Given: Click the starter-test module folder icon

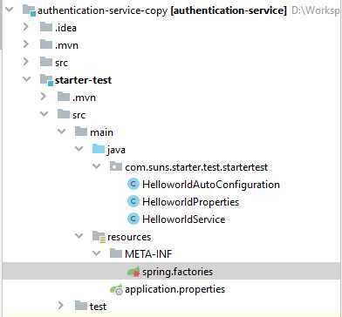Looking at the screenshot, I should (47, 80).
